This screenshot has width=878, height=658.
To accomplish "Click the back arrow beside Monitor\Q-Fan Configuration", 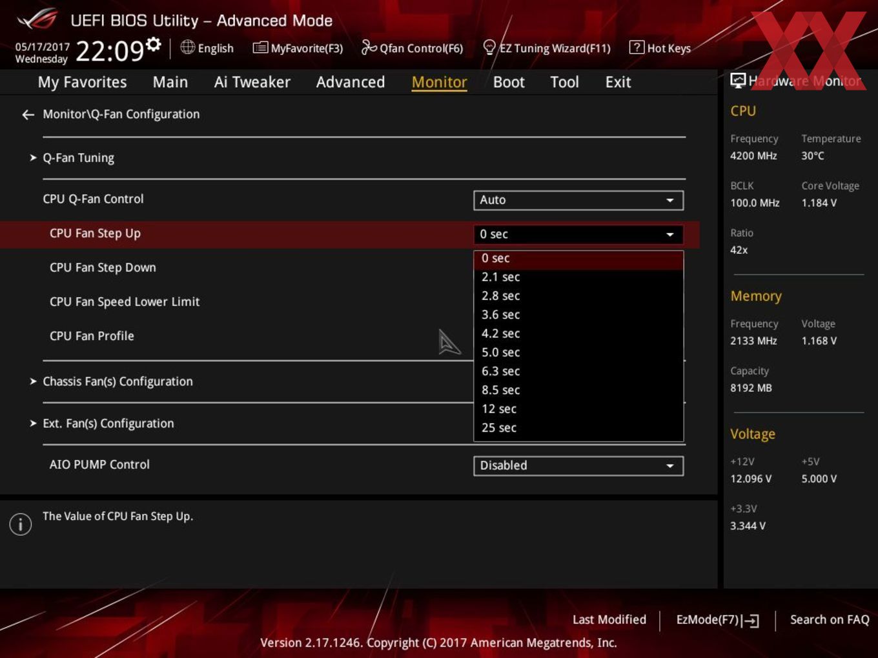I will pyautogui.click(x=28, y=115).
